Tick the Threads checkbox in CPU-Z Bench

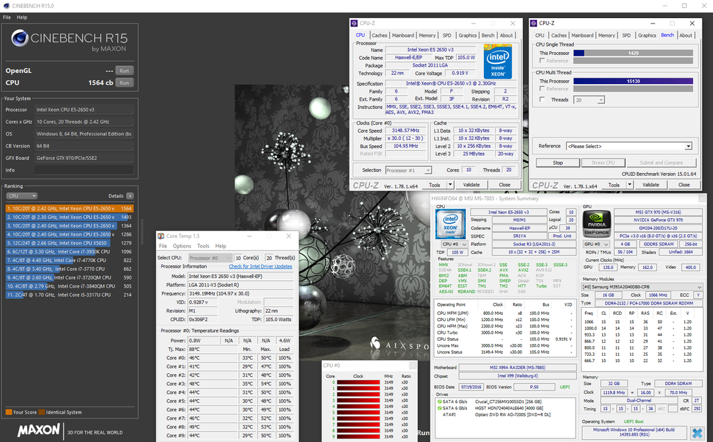pyautogui.click(x=542, y=99)
